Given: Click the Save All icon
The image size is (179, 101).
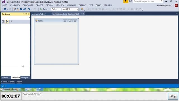Looking at the screenshot, I should pos(25,9).
